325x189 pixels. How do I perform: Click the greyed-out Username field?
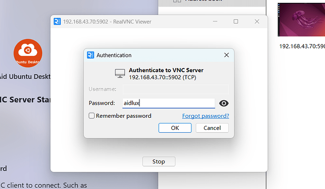pyautogui.click(x=175, y=89)
